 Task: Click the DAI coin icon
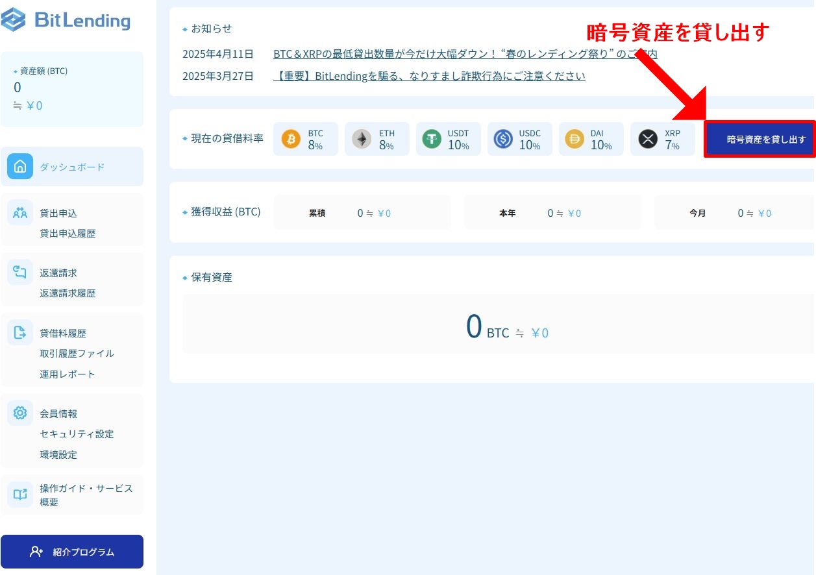pyautogui.click(x=575, y=139)
